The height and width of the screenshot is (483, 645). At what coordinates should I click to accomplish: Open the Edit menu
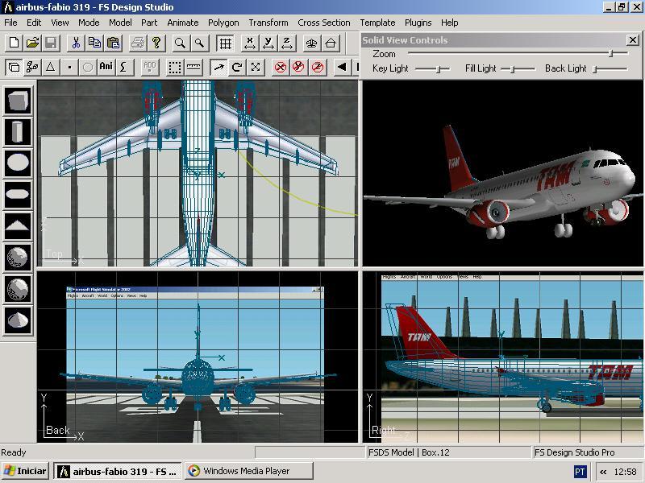tap(34, 23)
